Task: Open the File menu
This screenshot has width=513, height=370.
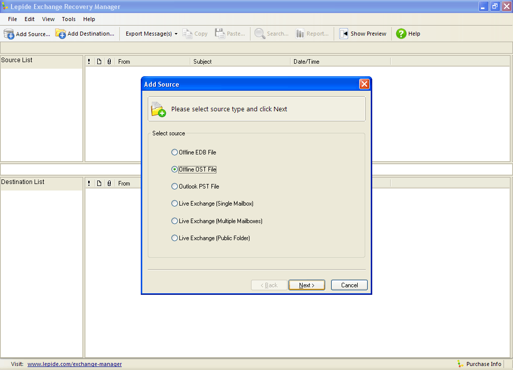Action: pos(13,19)
